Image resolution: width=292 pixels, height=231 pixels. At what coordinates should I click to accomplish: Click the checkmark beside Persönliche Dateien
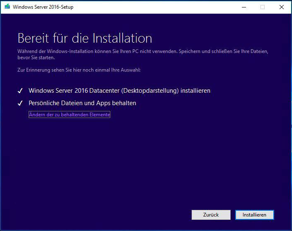pos(20,103)
